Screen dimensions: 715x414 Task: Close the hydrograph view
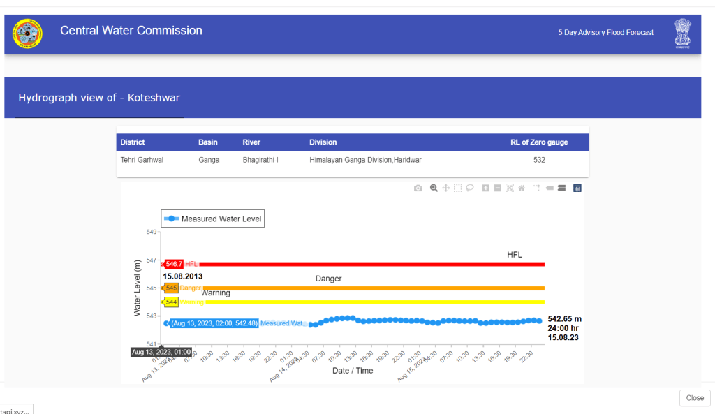coord(694,397)
